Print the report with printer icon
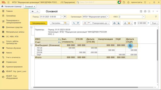The image size is (161, 90). (114, 23)
